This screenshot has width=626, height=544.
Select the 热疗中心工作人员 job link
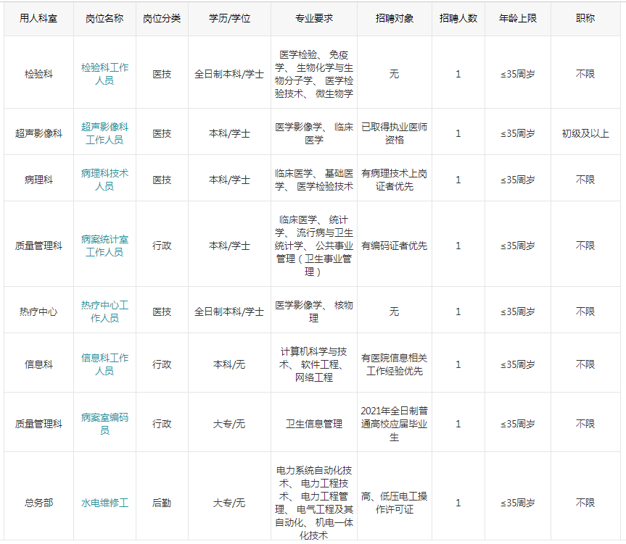click(104, 311)
